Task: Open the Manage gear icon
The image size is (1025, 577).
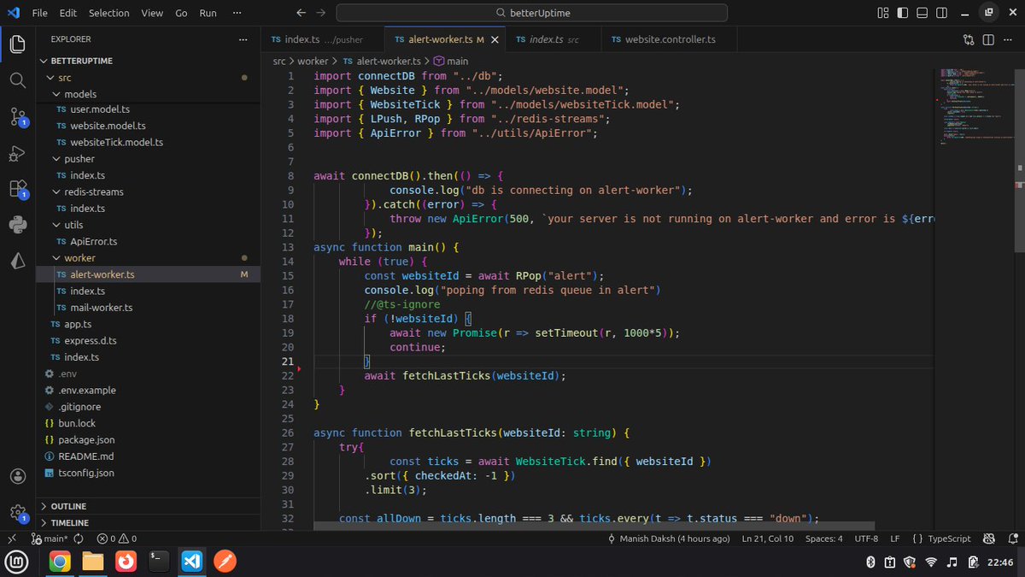Action: (x=17, y=512)
